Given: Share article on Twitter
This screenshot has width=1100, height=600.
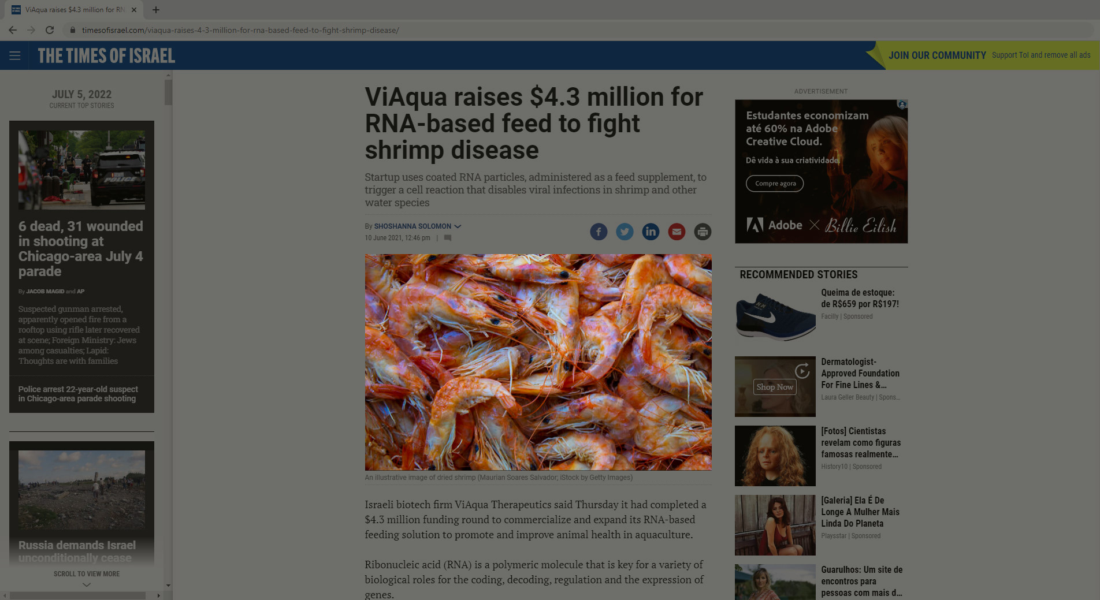Looking at the screenshot, I should click(625, 232).
